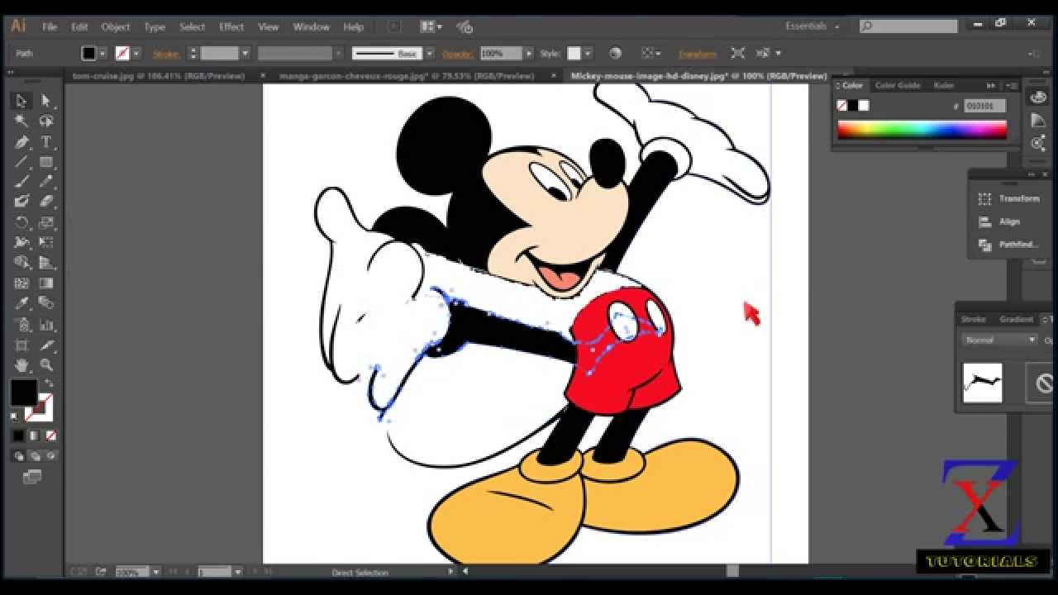
Task: Click the Align panel icon
Action: 985,221
